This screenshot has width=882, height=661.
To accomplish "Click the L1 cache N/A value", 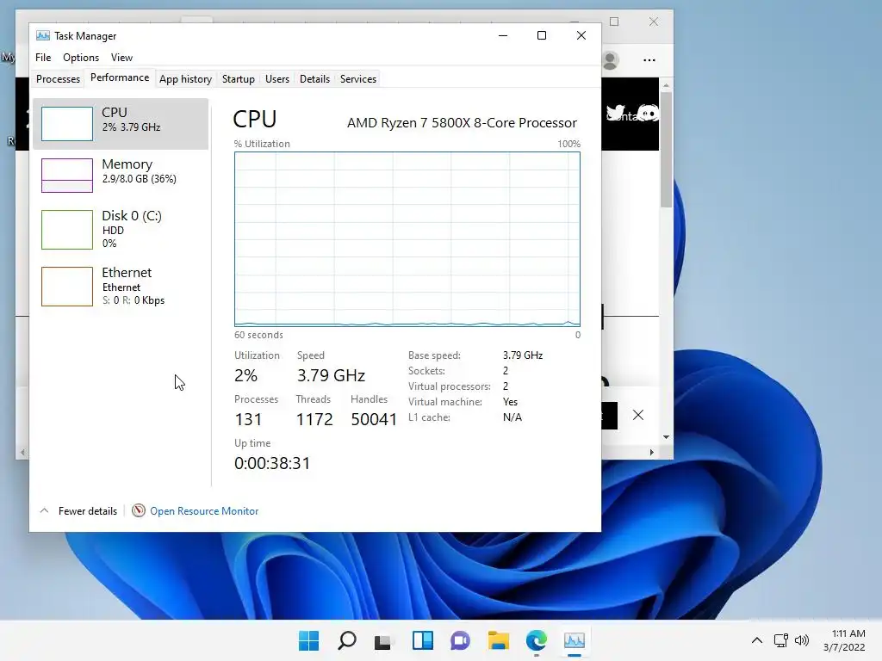I will [512, 417].
